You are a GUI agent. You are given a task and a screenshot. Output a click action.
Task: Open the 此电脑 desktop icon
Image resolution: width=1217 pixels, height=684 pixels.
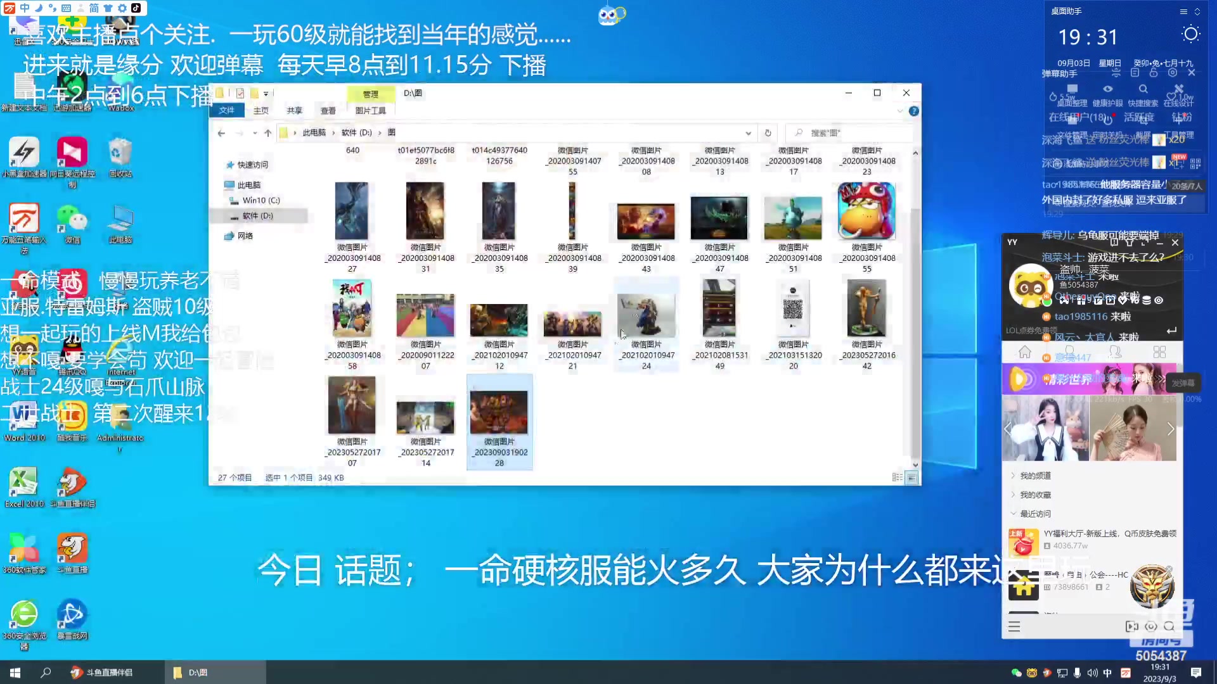(120, 223)
